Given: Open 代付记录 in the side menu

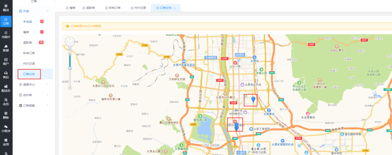Looking at the screenshot, I should pos(29,63).
